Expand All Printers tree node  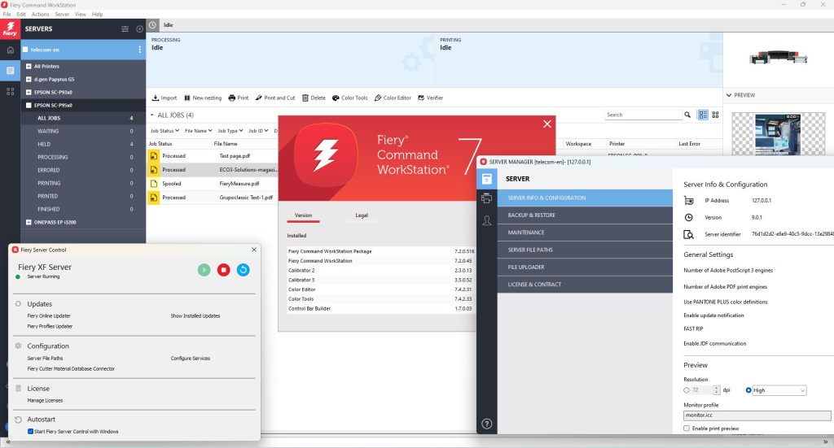(29, 67)
